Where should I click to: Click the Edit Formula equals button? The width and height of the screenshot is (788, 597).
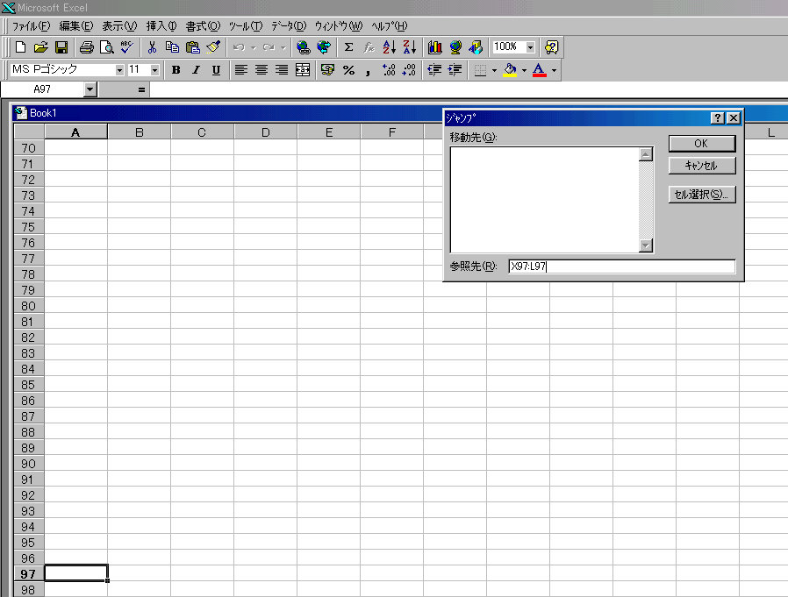click(x=141, y=90)
